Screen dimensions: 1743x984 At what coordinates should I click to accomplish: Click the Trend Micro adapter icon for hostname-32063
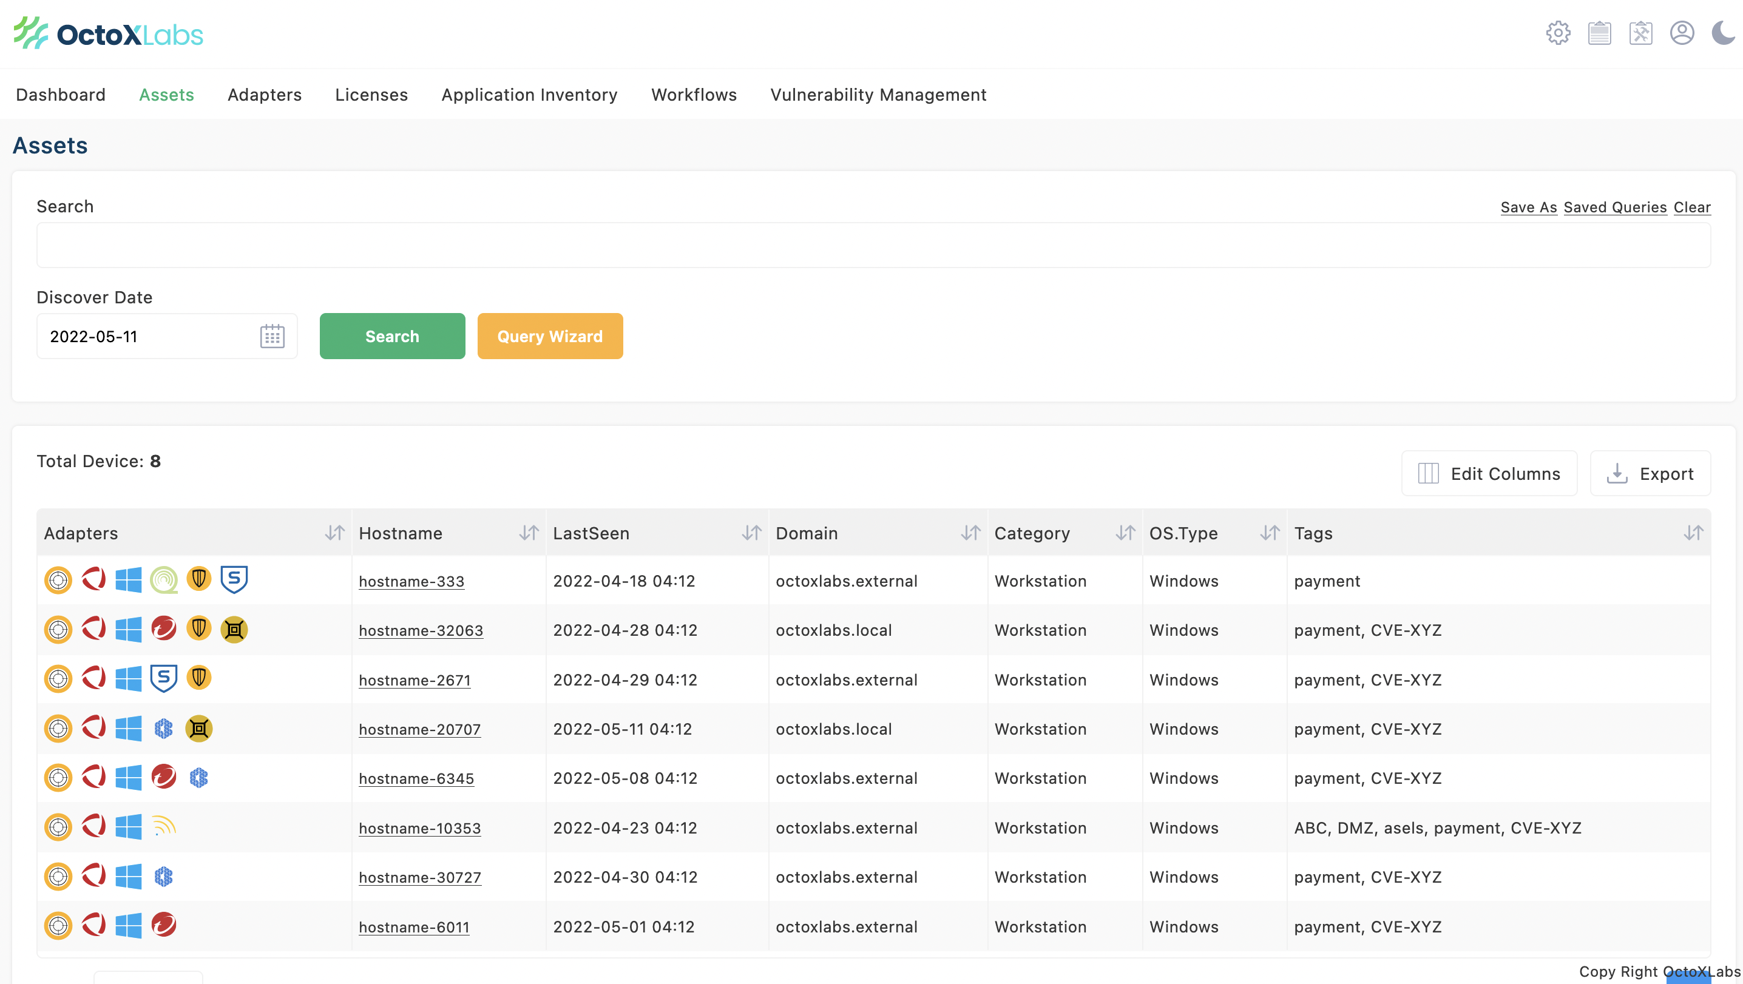(164, 629)
